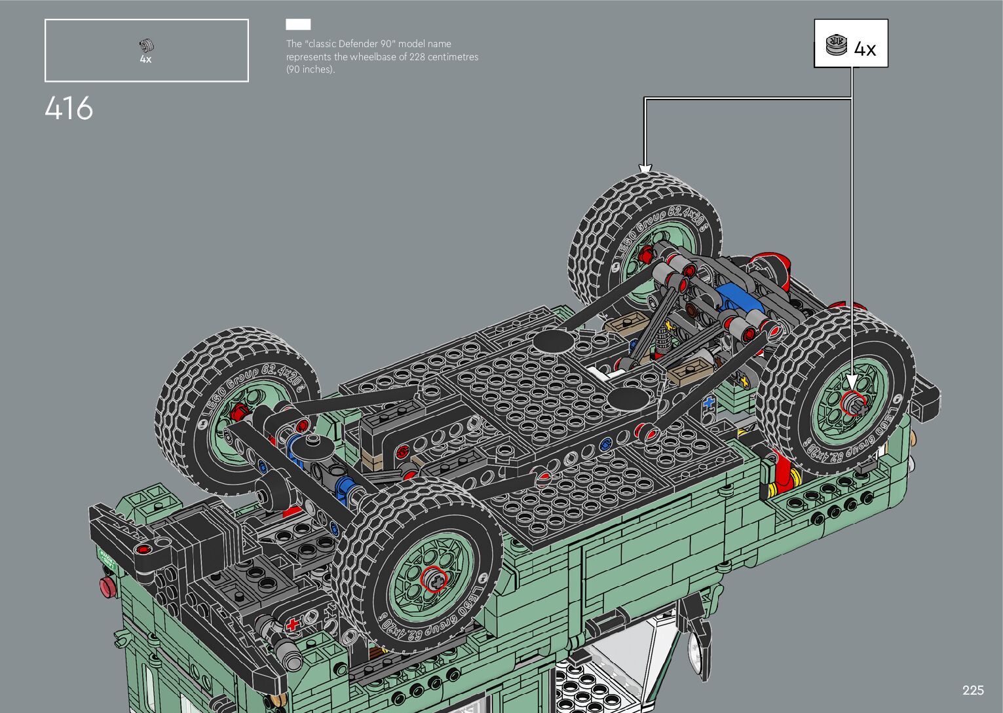Click the white rectangle above the Defender text
Image resolution: width=1003 pixels, height=713 pixels.
[x=298, y=25]
